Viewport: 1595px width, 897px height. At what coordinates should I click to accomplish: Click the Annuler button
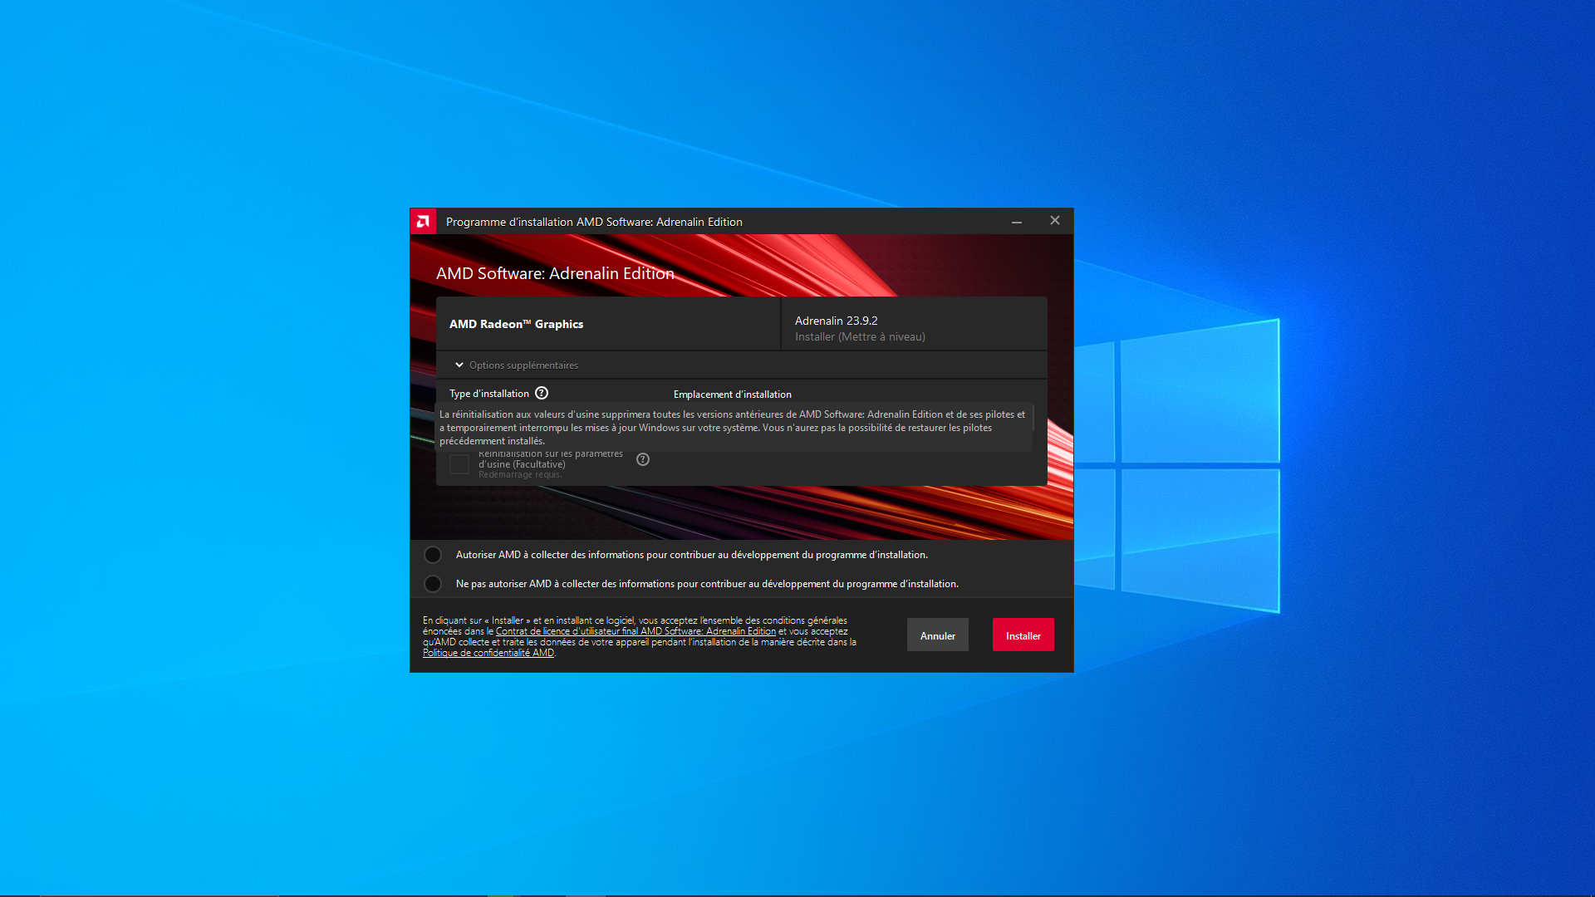(x=938, y=635)
